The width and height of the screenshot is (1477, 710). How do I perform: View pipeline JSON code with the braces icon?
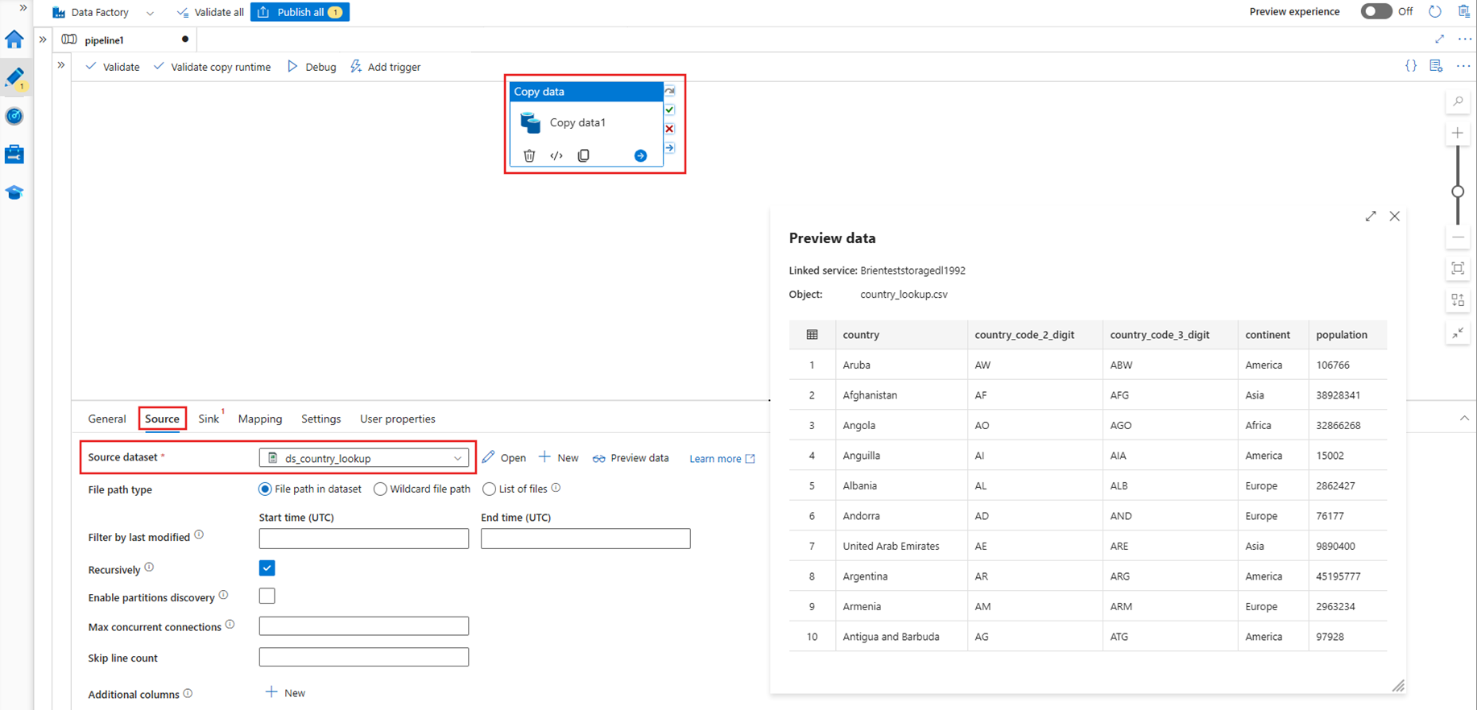tap(1411, 66)
